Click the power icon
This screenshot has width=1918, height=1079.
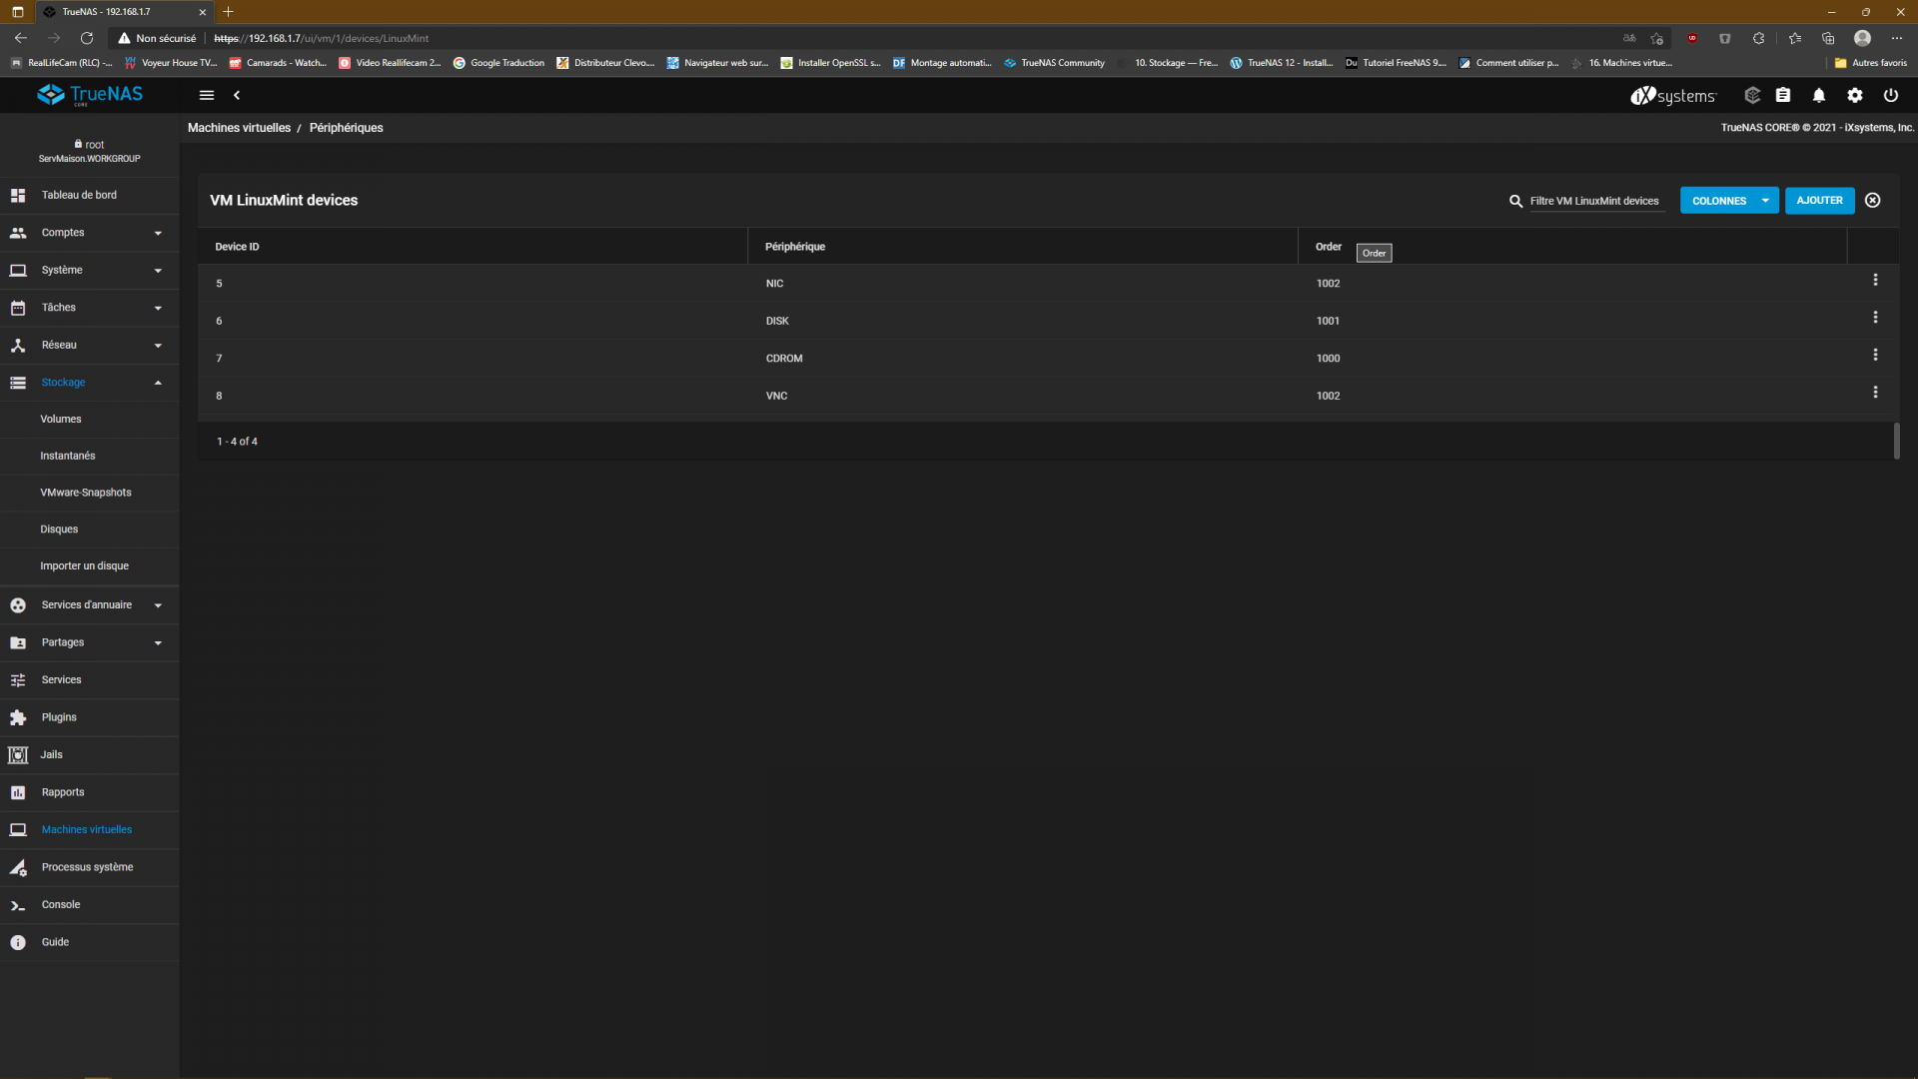coord(1891,95)
